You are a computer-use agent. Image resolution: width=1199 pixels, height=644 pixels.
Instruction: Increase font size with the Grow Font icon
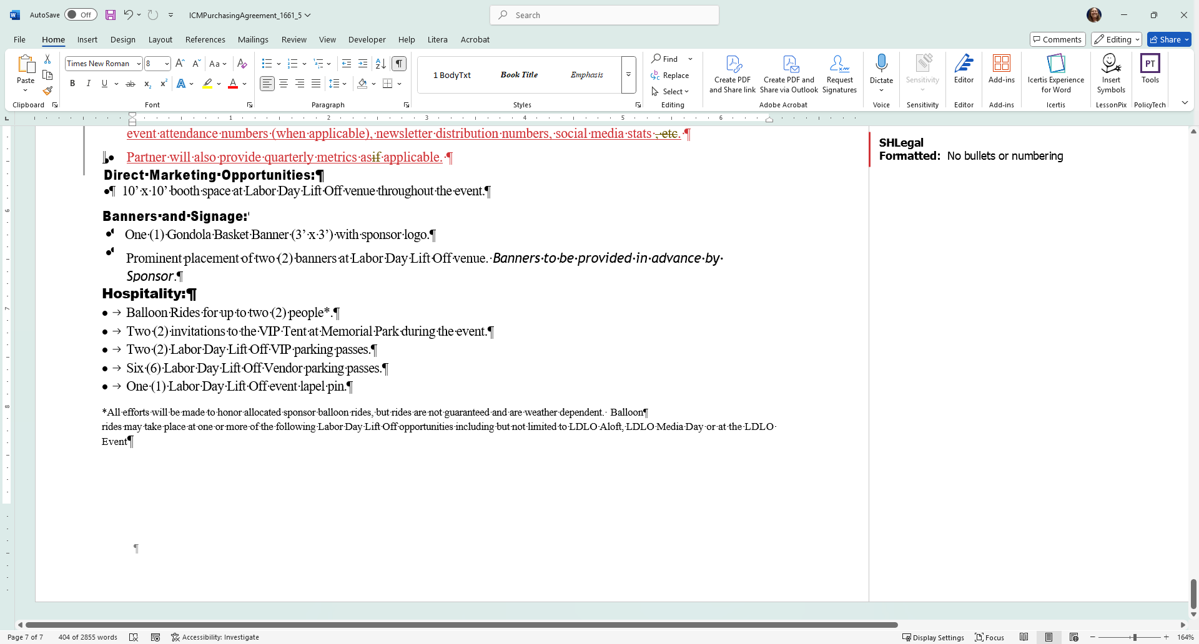(180, 64)
